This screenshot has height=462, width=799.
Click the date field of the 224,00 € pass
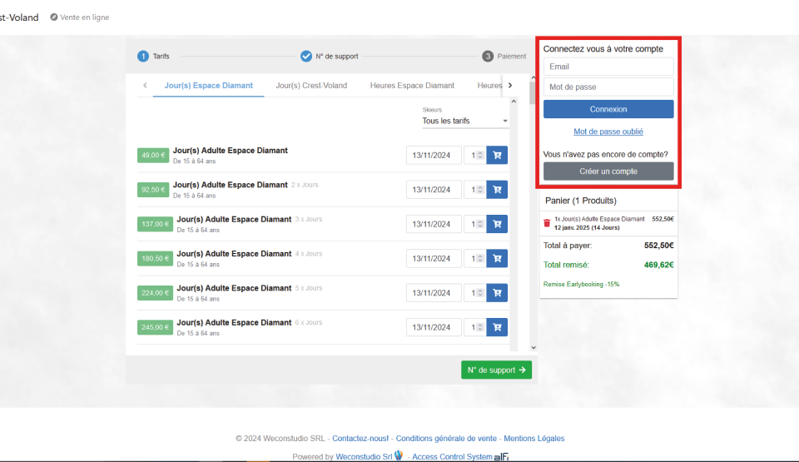[434, 293]
